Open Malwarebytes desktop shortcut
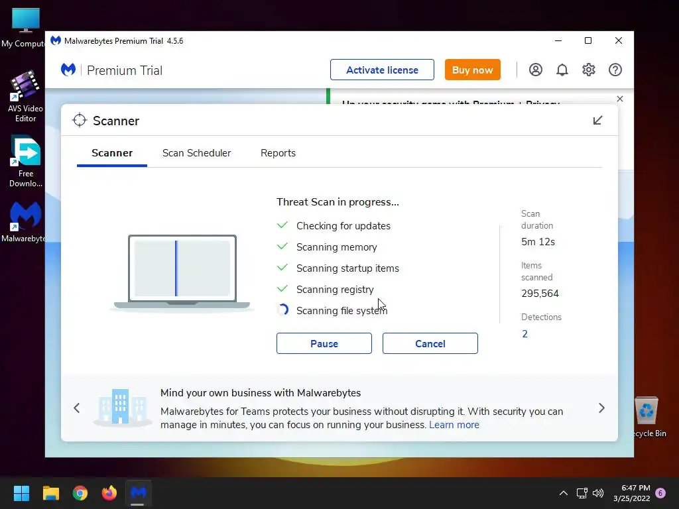679x509 pixels. [24, 223]
